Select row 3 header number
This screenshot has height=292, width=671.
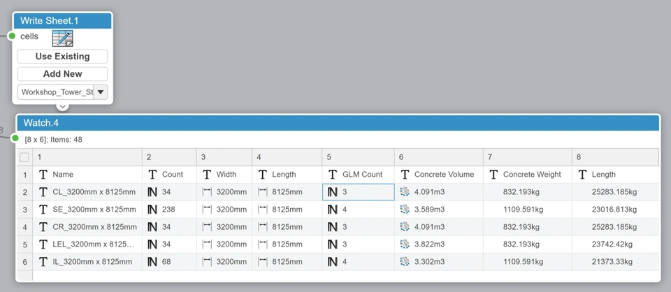tap(24, 210)
